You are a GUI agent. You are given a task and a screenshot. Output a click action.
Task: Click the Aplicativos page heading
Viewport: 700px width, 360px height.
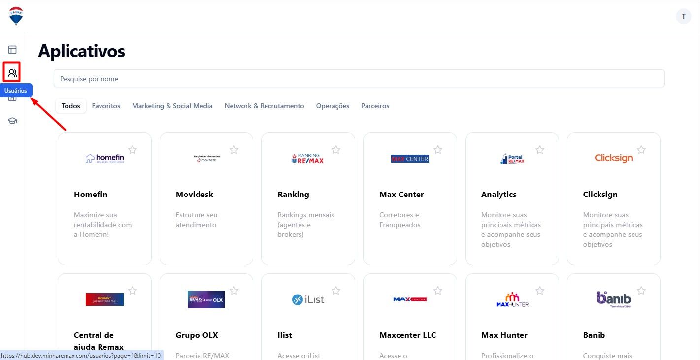pyautogui.click(x=82, y=51)
